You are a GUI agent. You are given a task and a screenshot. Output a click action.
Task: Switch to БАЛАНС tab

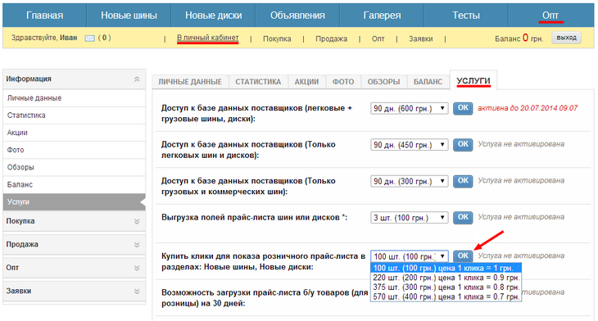click(428, 82)
